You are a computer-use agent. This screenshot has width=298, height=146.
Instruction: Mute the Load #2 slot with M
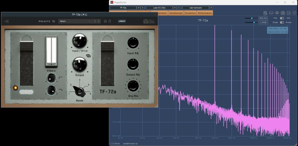[x=175, y=8]
